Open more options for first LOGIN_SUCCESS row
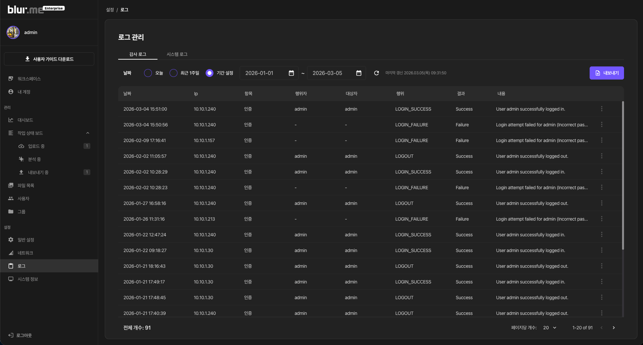Image resolution: width=643 pixels, height=345 pixels. (601, 109)
